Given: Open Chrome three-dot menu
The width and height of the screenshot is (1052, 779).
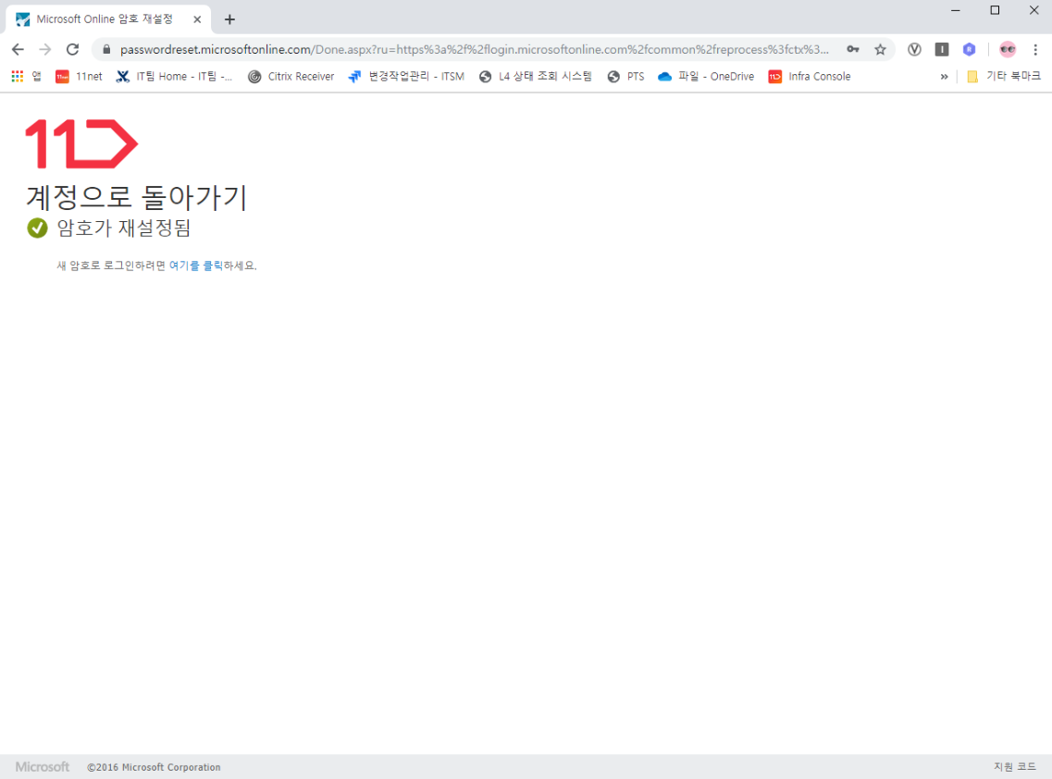Looking at the screenshot, I should pos(1035,50).
